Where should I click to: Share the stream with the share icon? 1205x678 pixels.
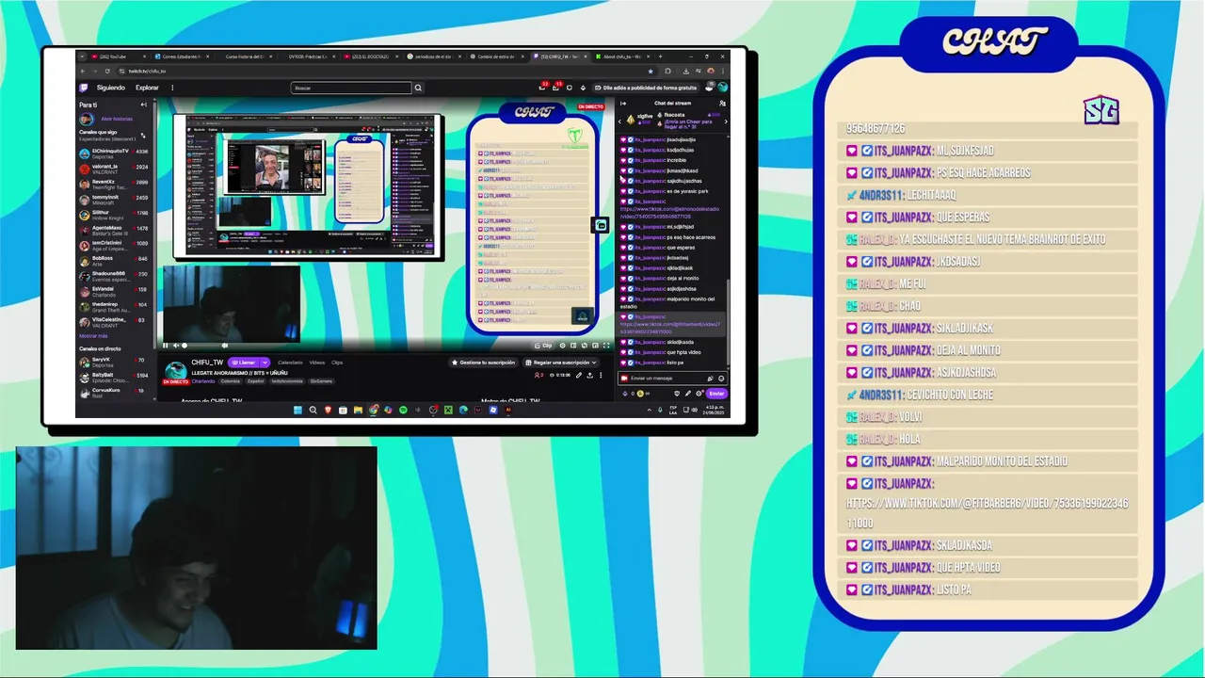click(589, 375)
